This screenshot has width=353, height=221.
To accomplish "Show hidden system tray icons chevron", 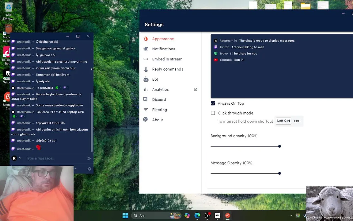I will pos(290,215).
